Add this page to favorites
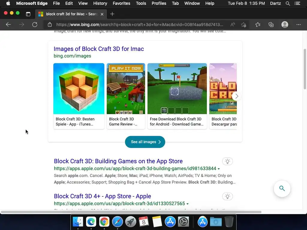Image resolution: width=307 pixels, height=230 pixels. (243, 25)
